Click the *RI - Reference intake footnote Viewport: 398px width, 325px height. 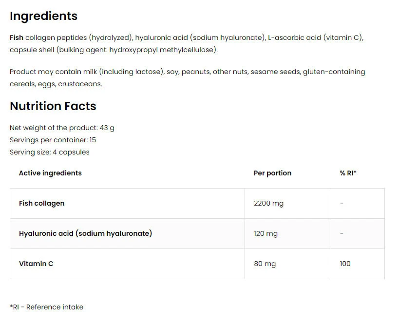click(46, 307)
